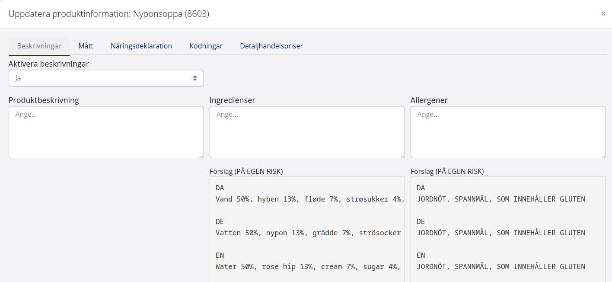This screenshot has width=612, height=282.
Task: Open the Näringsdeklaration tab
Action: tap(141, 46)
